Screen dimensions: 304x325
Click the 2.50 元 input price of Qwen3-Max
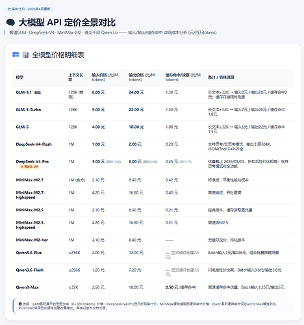tap(98, 287)
